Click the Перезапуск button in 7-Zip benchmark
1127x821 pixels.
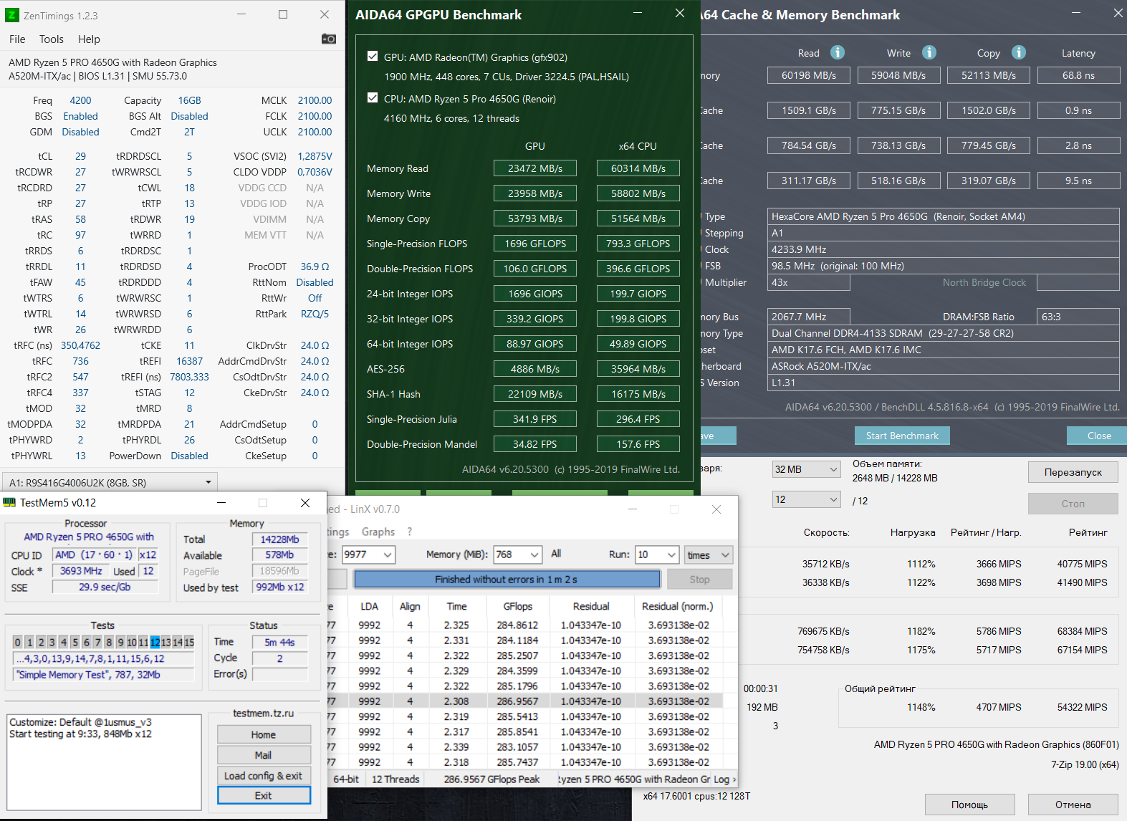point(1073,472)
